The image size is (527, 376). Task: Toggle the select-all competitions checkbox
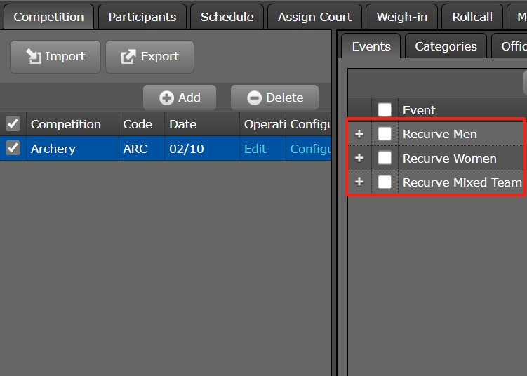(x=13, y=124)
